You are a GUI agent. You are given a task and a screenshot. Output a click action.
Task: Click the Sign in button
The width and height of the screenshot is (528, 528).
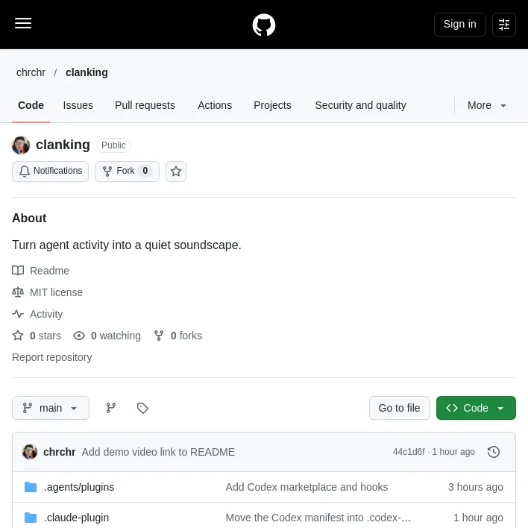pos(459,25)
